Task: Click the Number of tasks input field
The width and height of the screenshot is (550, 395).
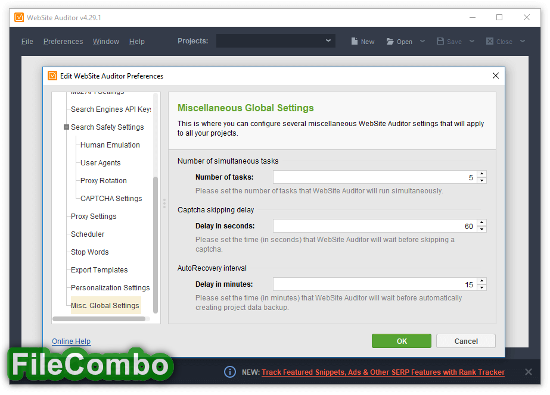Action: (x=375, y=177)
